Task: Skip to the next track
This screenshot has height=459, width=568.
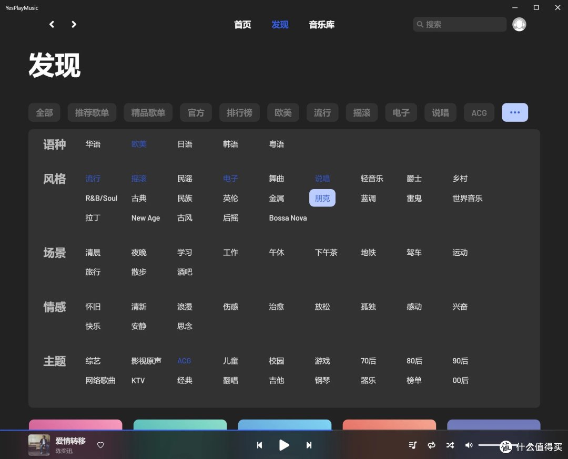Action: (x=309, y=445)
